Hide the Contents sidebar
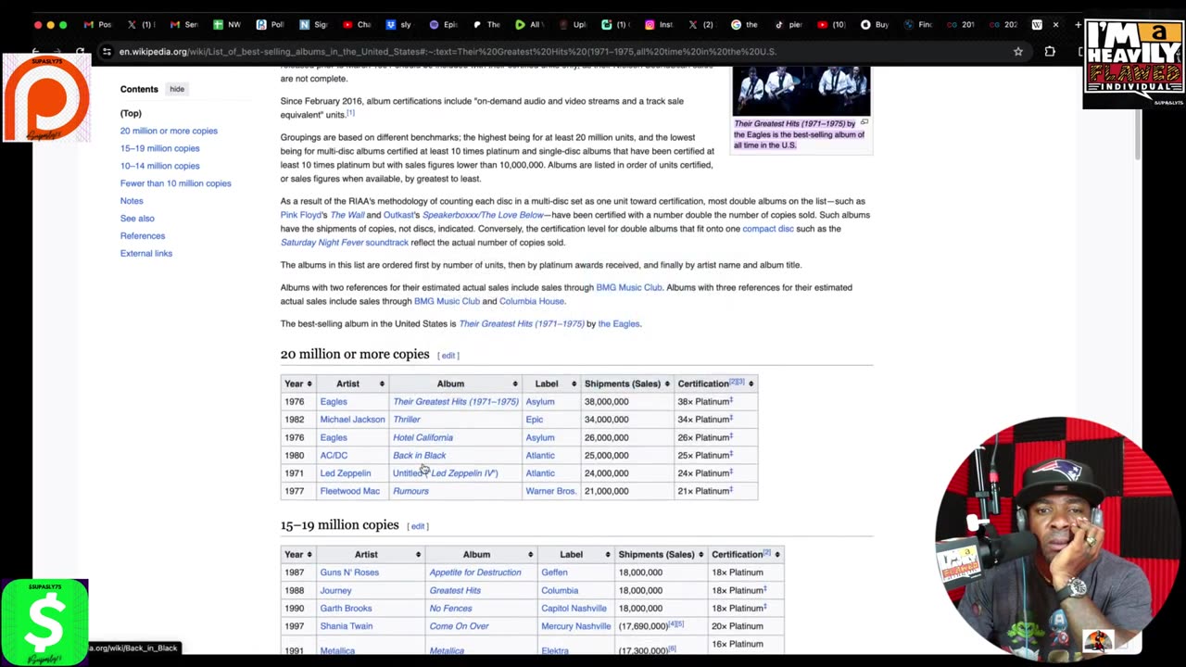Image resolution: width=1186 pixels, height=667 pixels. (x=176, y=89)
